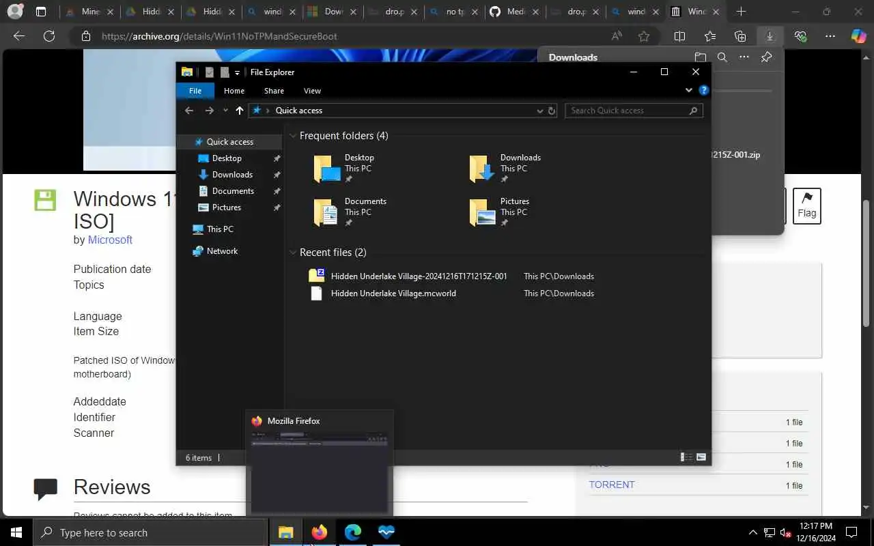This screenshot has height=546, width=874.
Task: Open the notification center icon
Action: click(851, 532)
